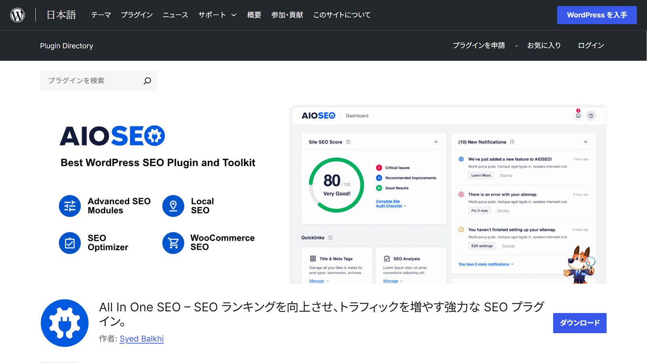647x363 pixels.
Task: Click the large AIOSEO banner logo
Action: [112, 136]
